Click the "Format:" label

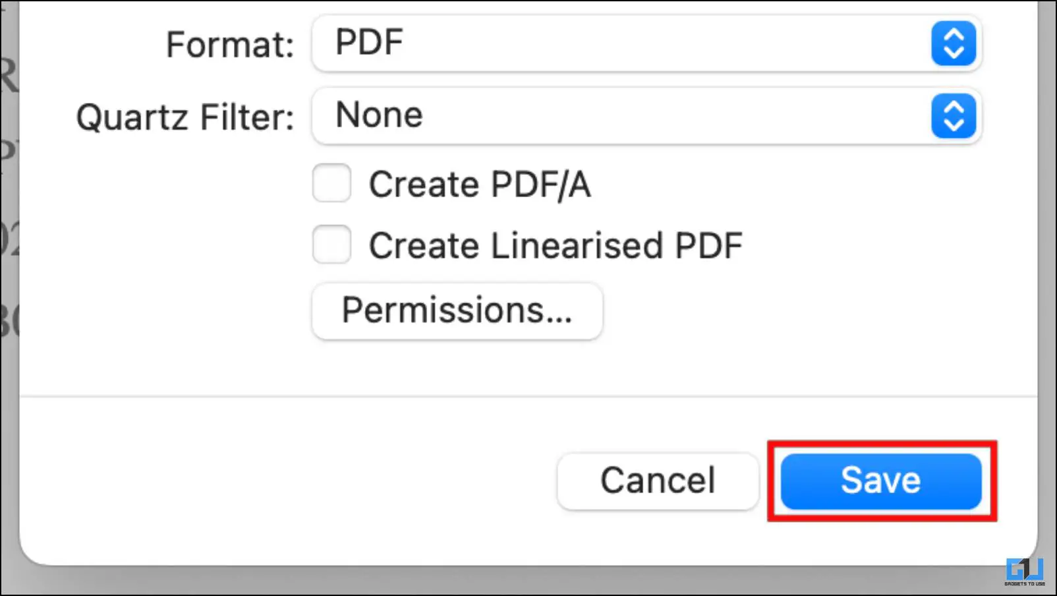pyautogui.click(x=230, y=45)
